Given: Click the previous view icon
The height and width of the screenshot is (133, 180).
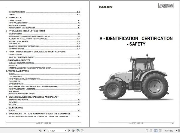Looking at the screenshot, I should pos(78,131).
